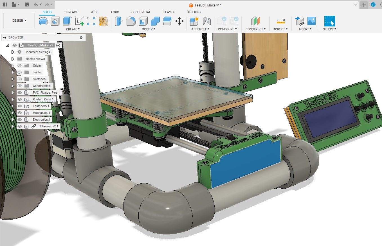Hide the Electronics:1 component

point(20,119)
